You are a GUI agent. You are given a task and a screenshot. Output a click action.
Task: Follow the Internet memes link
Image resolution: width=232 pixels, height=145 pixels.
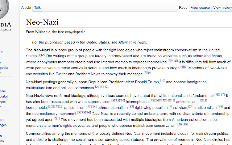click(x=114, y=62)
